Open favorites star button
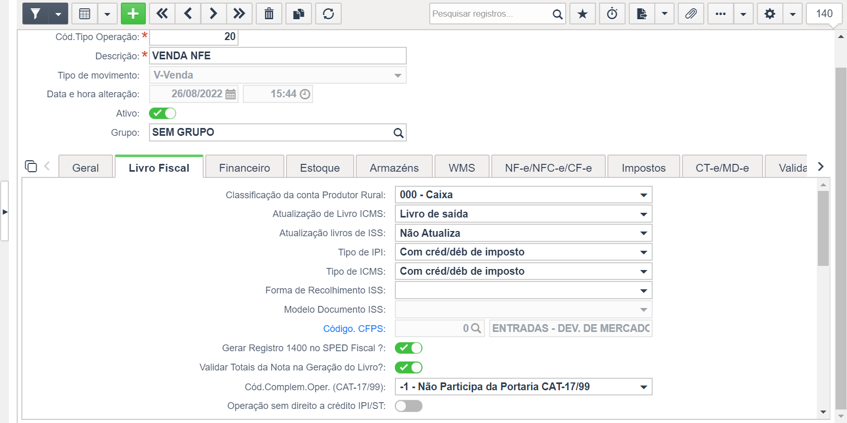Viewport: 847px width, 423px height. point(582,14)
